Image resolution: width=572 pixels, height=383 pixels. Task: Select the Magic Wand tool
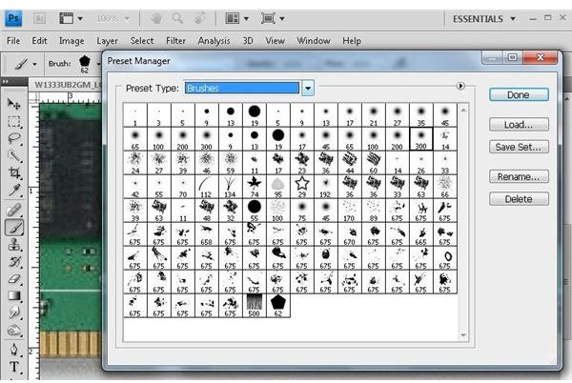[14, 156]
